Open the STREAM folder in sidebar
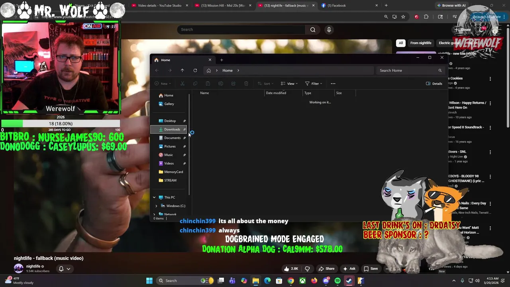The width and height of the screenshot is (510, 287). coord(169,181)
